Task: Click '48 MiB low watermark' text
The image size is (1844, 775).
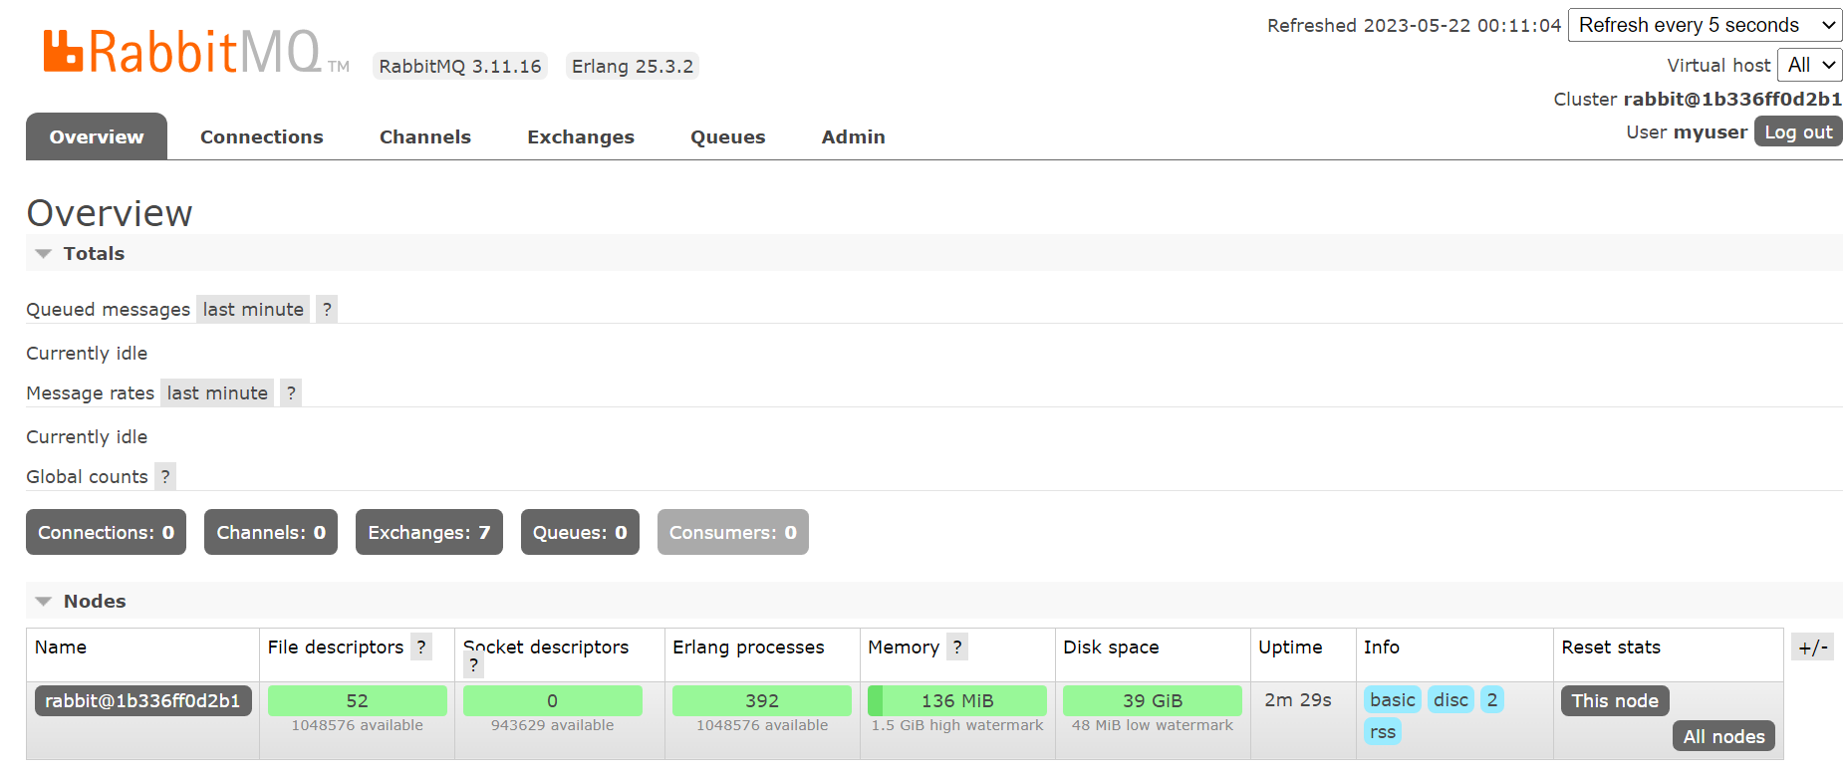Action: point(1153,725)
